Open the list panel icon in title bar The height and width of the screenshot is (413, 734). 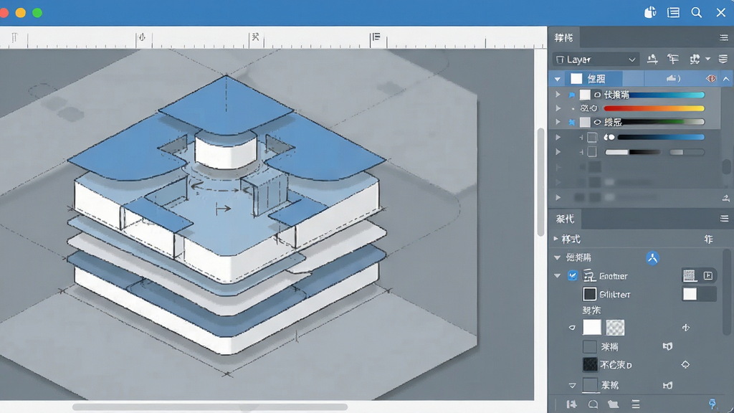click(x=673, y=13)
